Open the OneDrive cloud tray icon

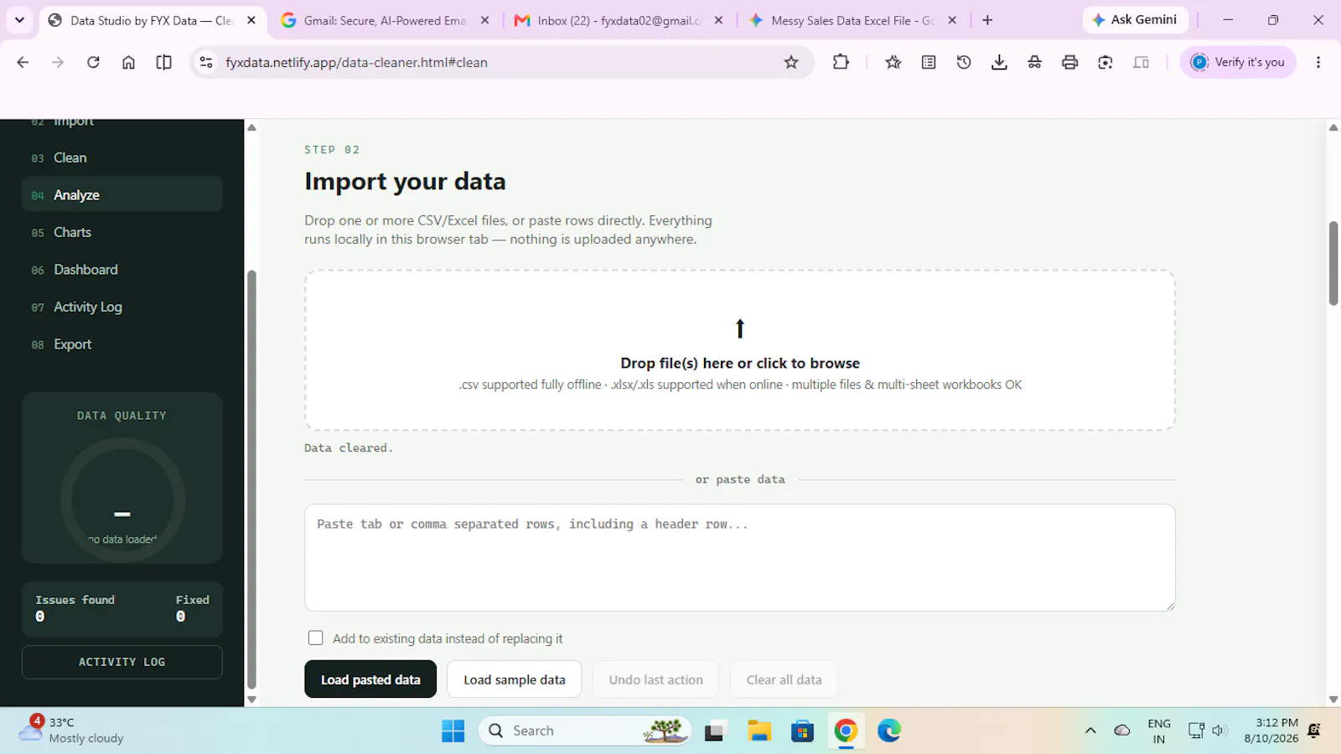tap(1121, 731)
